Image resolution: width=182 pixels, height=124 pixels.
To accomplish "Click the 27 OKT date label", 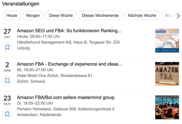I will pos(7,33).
